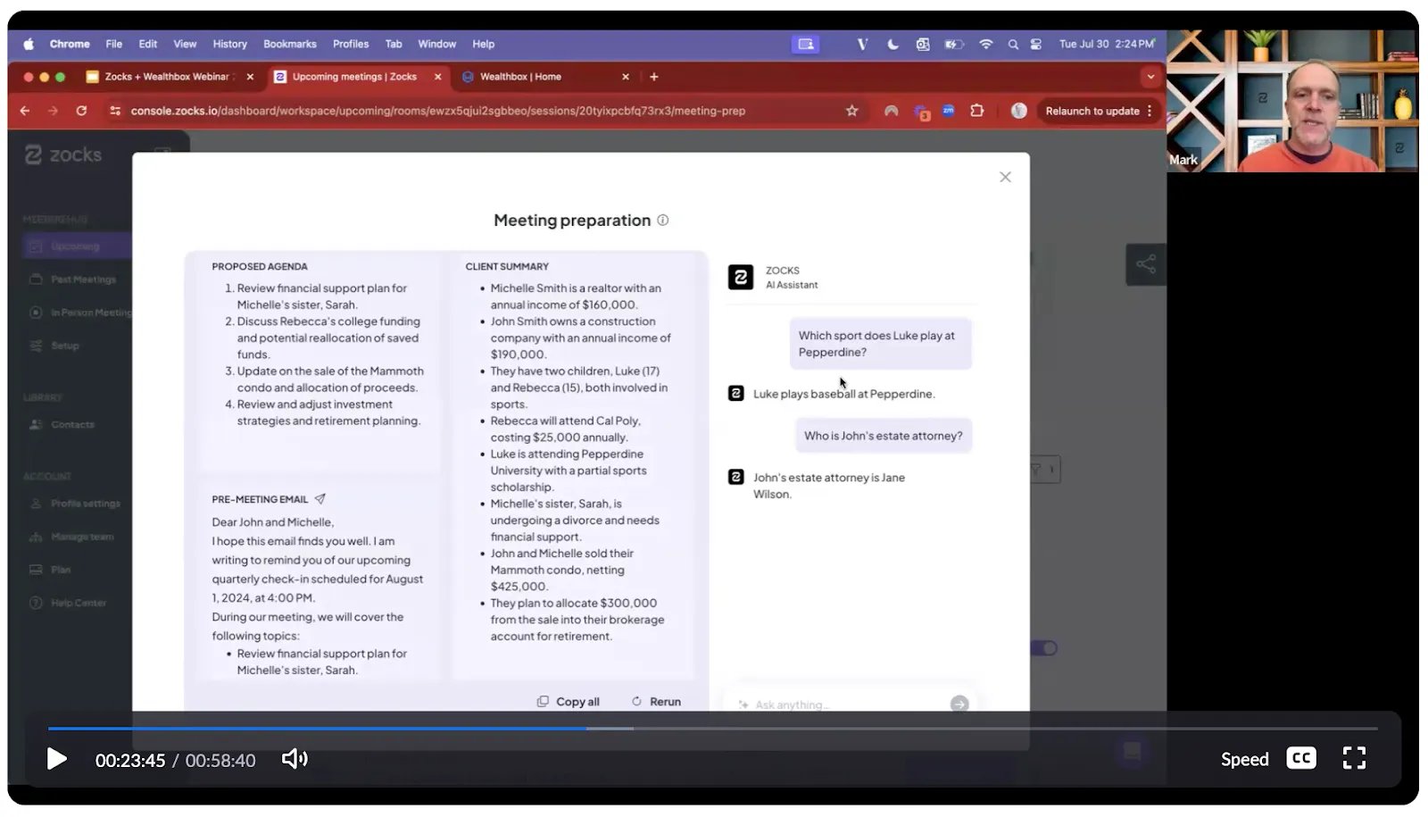Go forward with the browser forward arrow
1428x817 pixels.
pyautogui.click(x=54, y=111)
